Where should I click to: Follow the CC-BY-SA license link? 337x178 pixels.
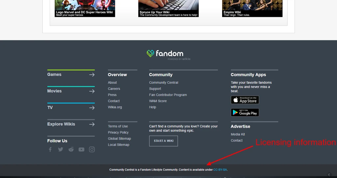(x=220, y=170)
